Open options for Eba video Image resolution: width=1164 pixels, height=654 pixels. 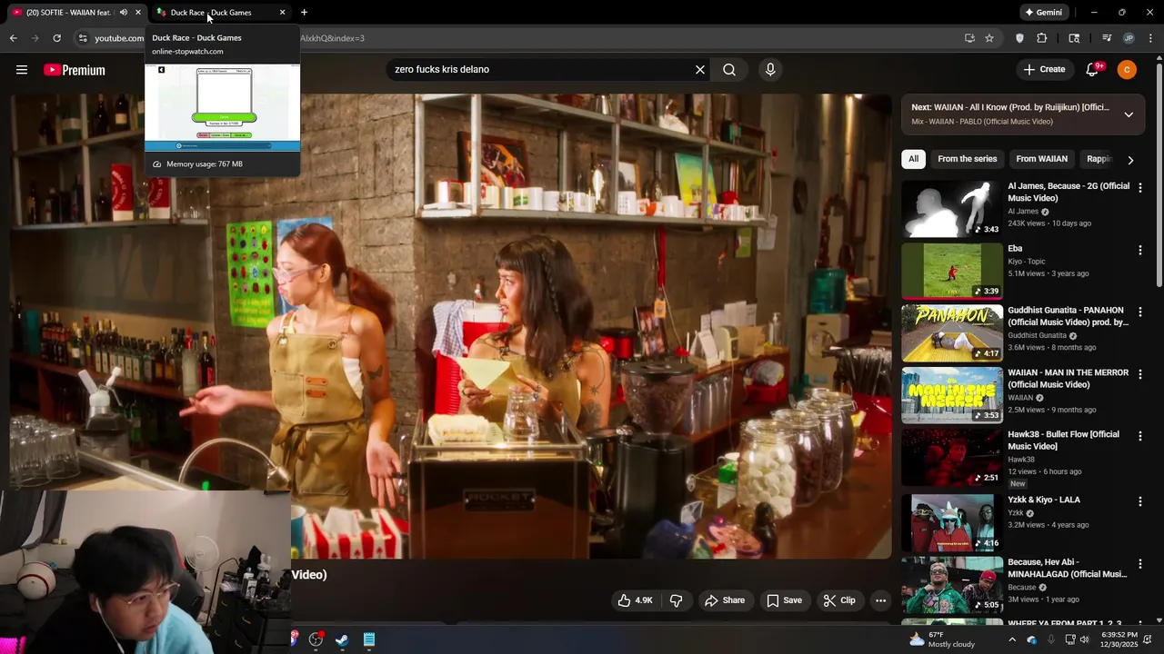point(1140,250)
